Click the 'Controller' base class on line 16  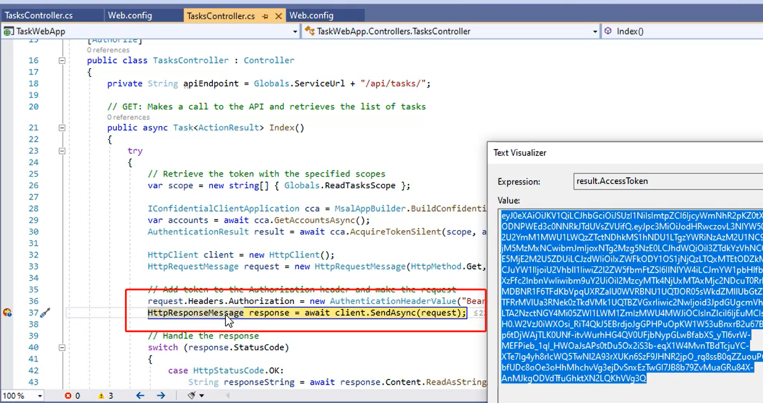tap(269, 60)
